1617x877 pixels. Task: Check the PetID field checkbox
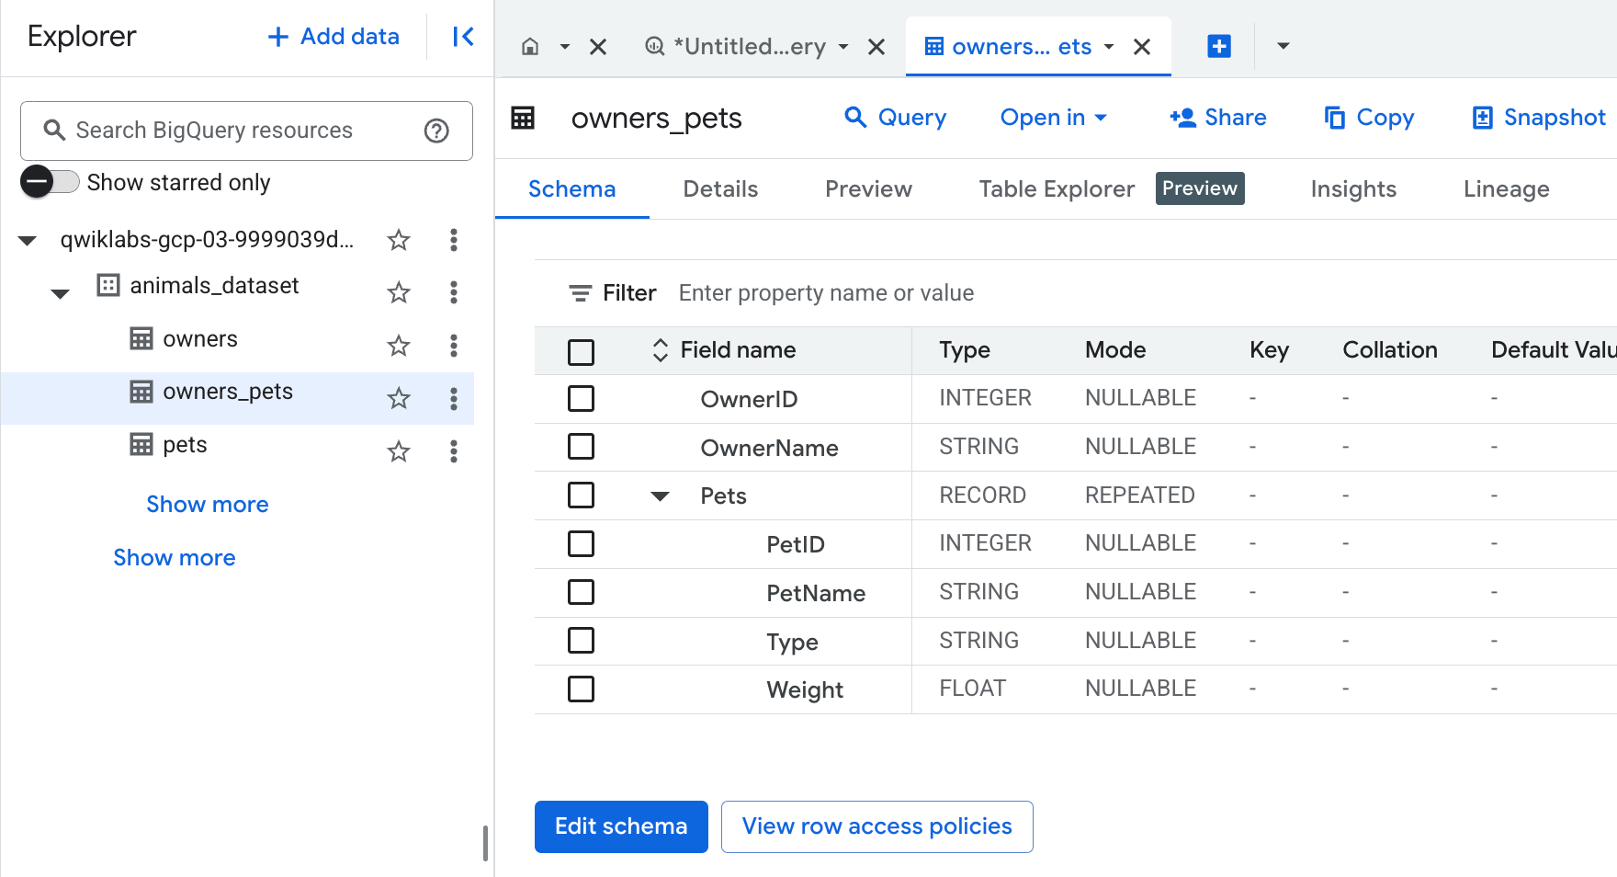[x=581, y=544]
